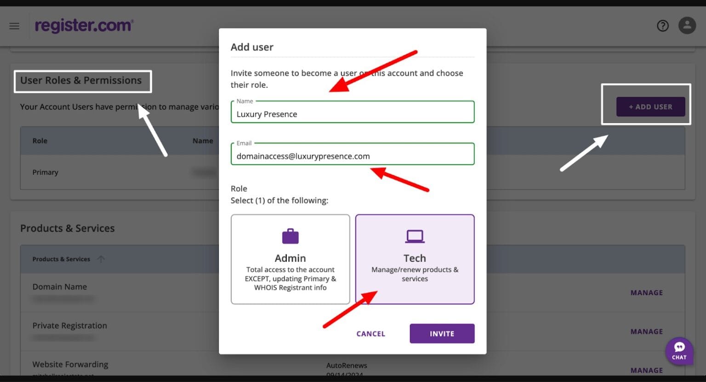Click the + Add User button
706x382 pixels.
coord(650,107)
